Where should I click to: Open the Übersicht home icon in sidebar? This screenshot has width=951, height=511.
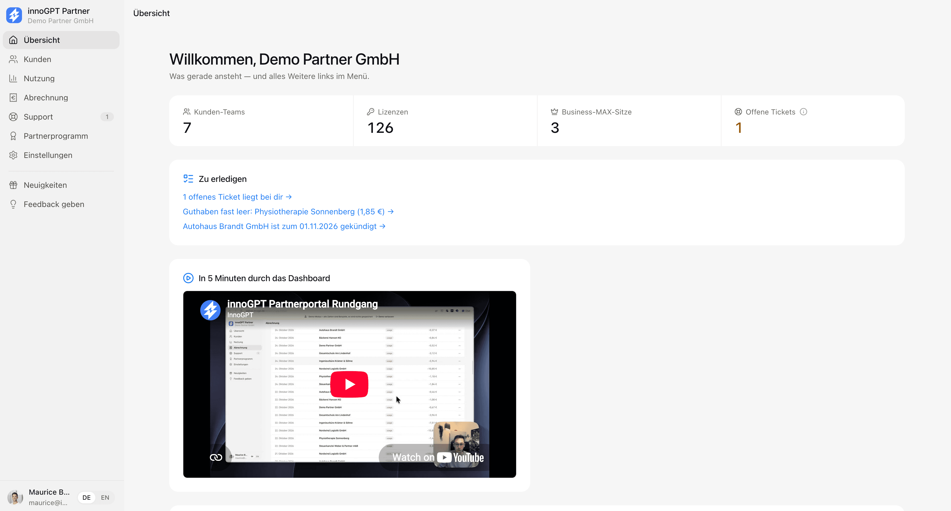(x=13, y=40)
